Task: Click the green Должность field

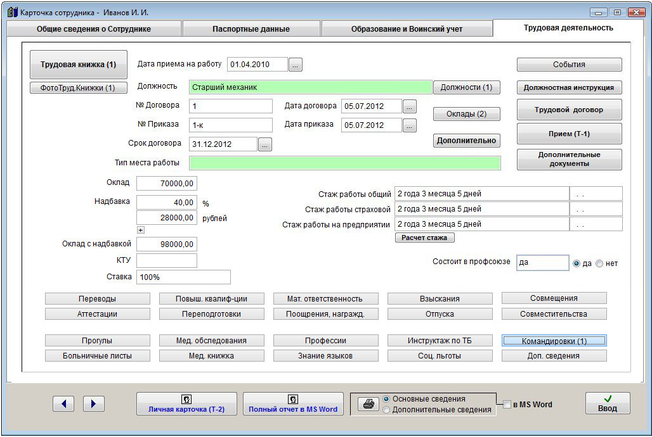Action: point(310,87)
